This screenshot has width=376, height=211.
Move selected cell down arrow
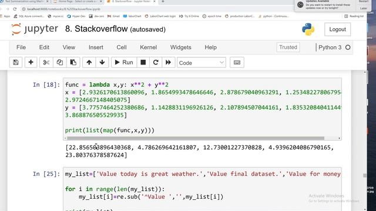[102, 63]
